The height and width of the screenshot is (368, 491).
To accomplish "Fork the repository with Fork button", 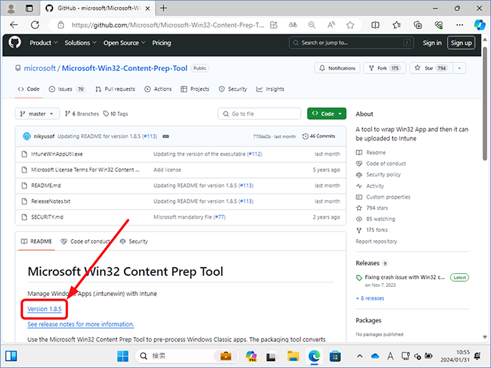I will click(x=384, y=68).
